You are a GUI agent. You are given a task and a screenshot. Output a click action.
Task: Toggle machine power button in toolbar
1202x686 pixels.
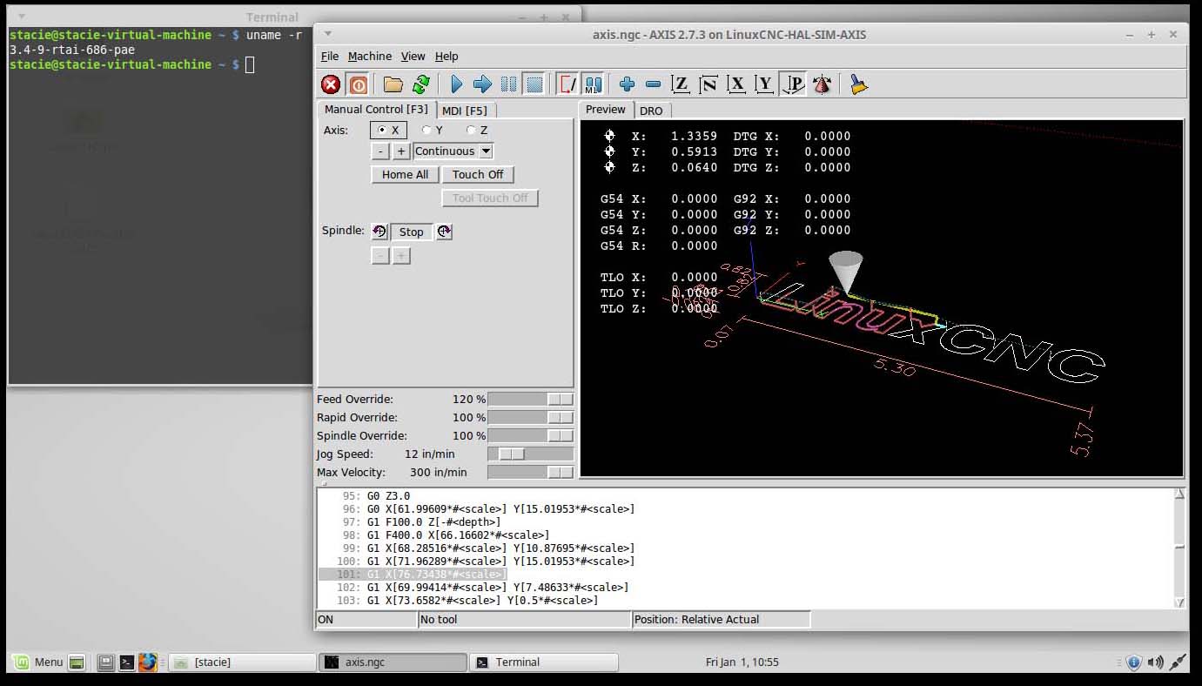click(358, 84)
